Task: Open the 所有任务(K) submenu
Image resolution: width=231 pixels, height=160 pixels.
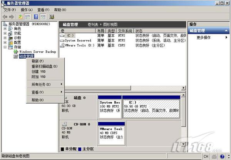Action: (x=45, y=84)
